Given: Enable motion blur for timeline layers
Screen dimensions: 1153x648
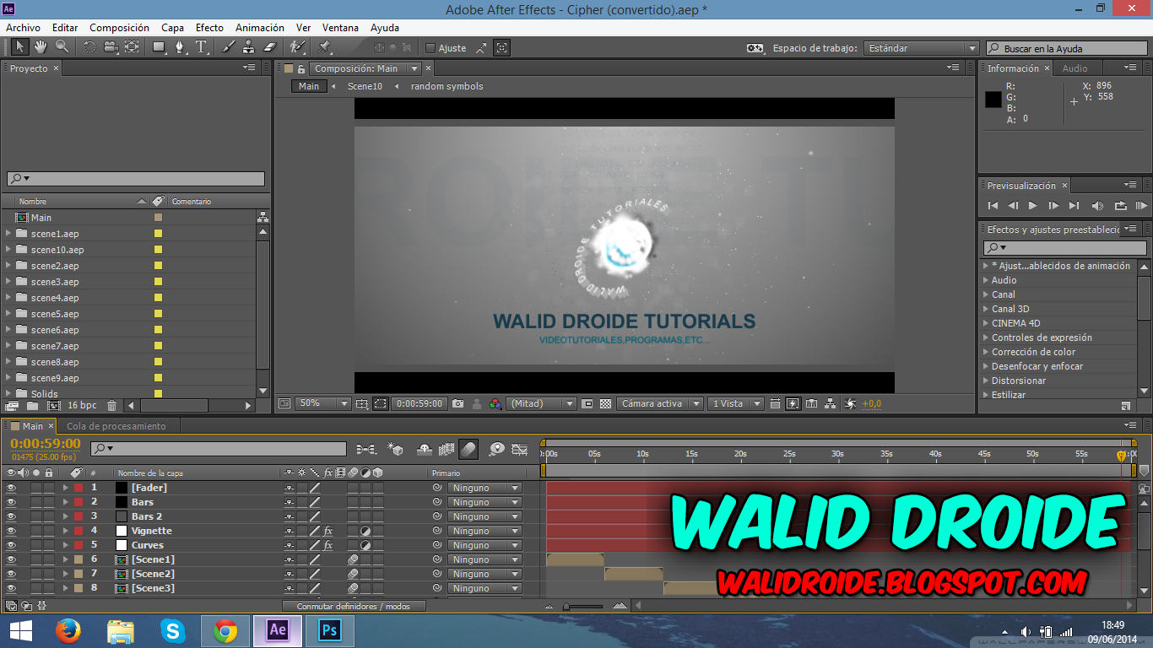Looking at the screenshot, I should 468,449.
